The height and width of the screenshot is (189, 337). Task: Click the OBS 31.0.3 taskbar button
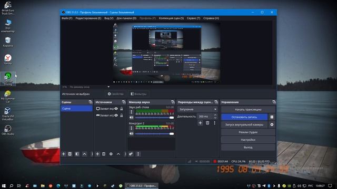click(142, 186)
